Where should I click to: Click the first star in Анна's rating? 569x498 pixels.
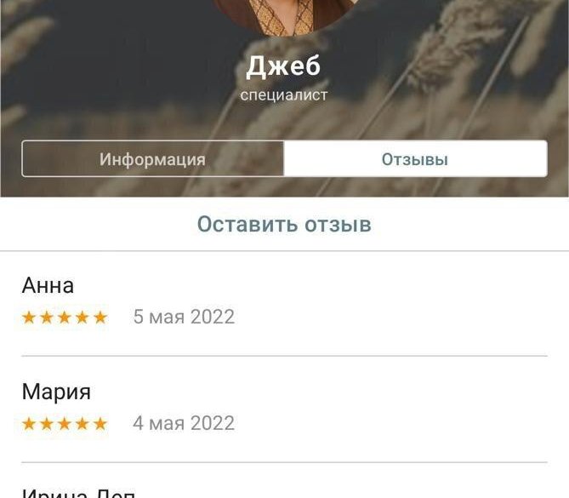[29, 318]
